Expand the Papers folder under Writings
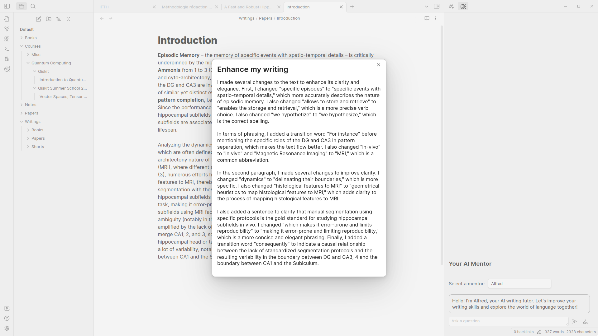The height and width of the screenshot is (336, 598). [38, 138]
